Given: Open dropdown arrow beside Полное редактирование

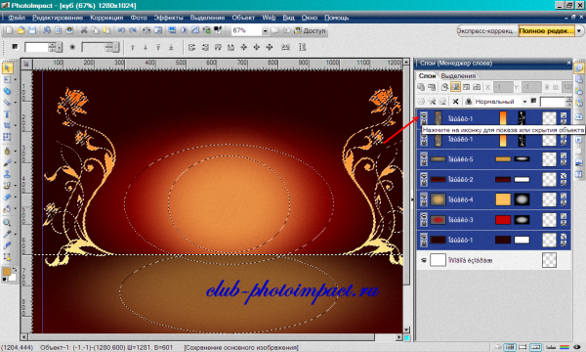Looking at the screenshot, I should (x=579, y=30).
